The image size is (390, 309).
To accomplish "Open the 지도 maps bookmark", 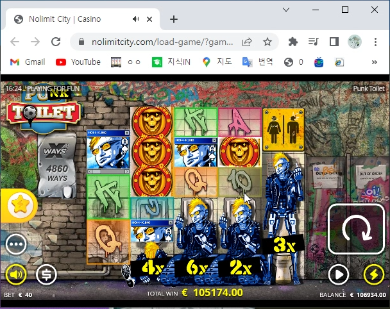I will tap(217, 62).
